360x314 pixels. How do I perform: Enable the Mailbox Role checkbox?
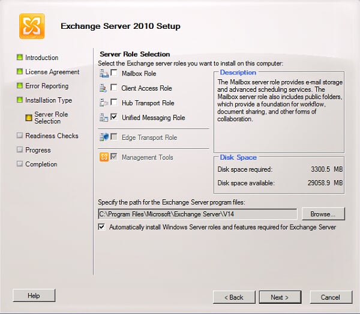coord(114,73)
